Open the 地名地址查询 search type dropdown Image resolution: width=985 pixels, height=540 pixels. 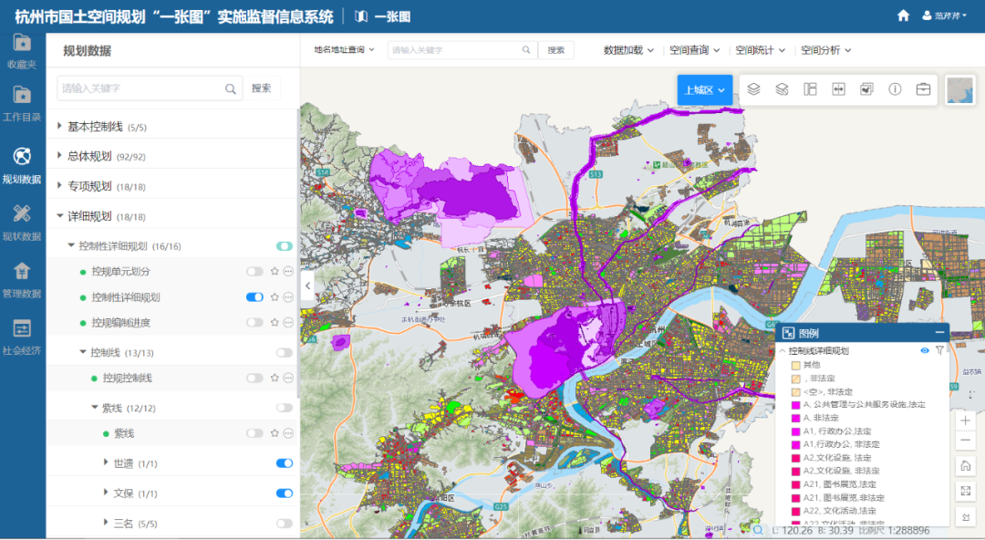pyautogui.click(x=344, y=49)
